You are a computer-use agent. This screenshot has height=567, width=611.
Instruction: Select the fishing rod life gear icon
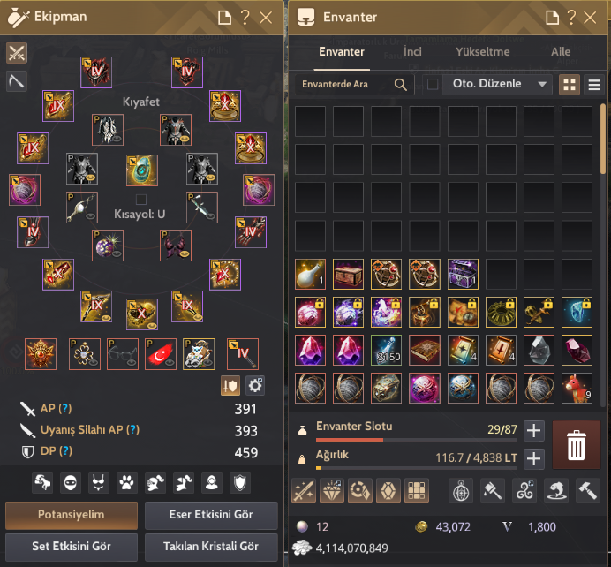pyautogui.click(x=17, y=81)
